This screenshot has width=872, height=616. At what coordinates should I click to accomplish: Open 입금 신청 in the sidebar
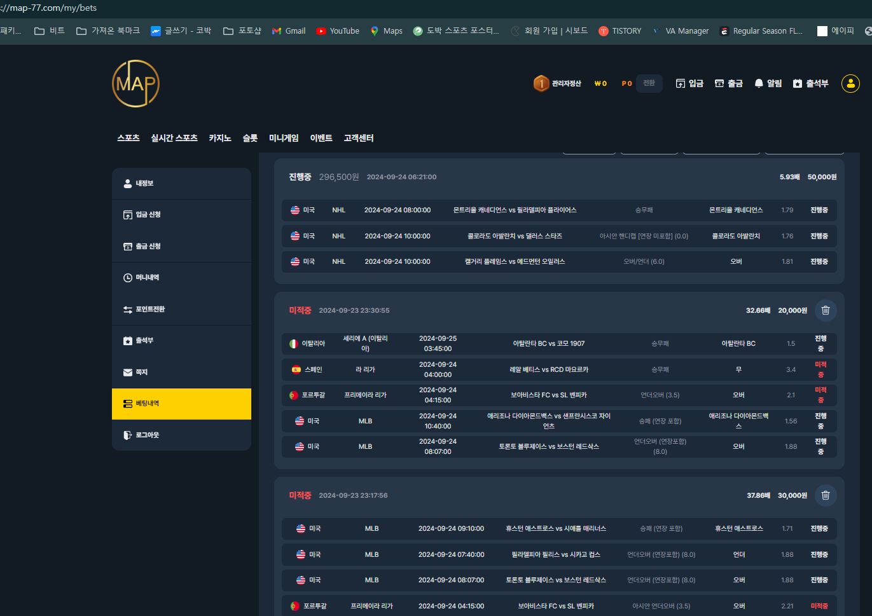point(181,215)
